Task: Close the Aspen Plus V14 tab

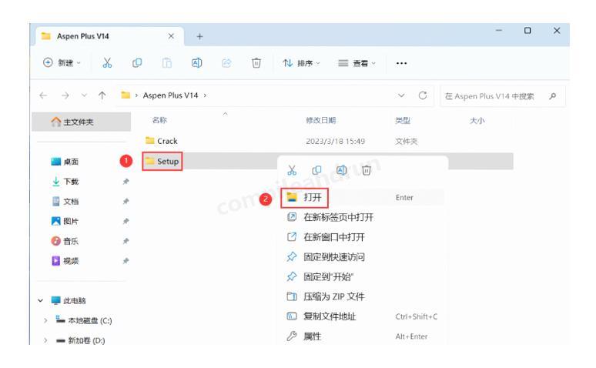Action: 171,36
